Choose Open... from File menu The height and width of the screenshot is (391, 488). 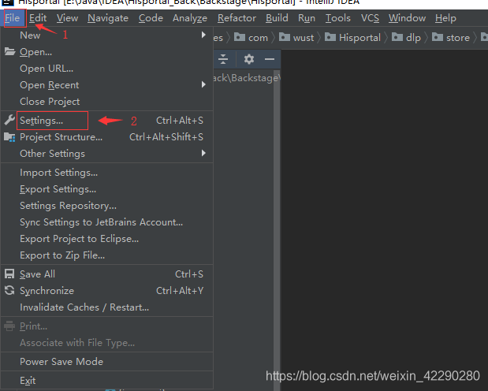tap(106, 52)
